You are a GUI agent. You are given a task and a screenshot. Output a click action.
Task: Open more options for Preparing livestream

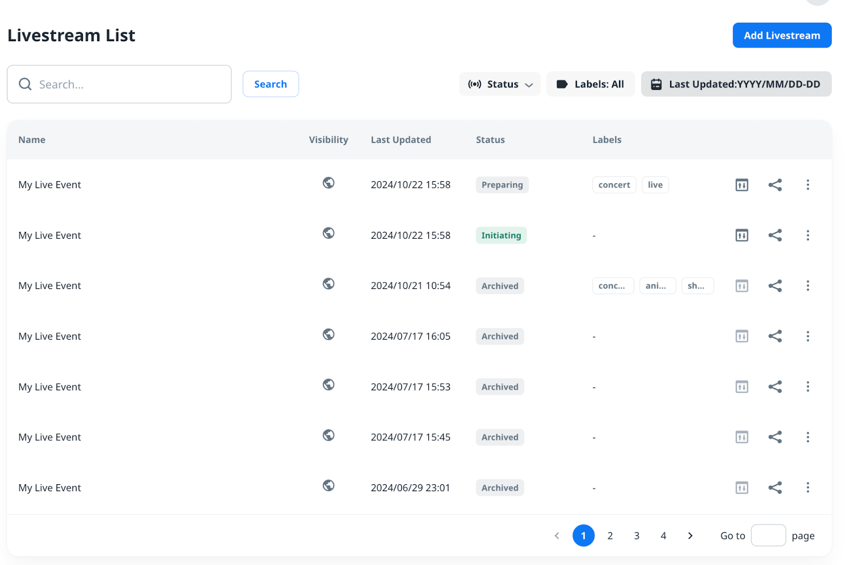(808, 185)
